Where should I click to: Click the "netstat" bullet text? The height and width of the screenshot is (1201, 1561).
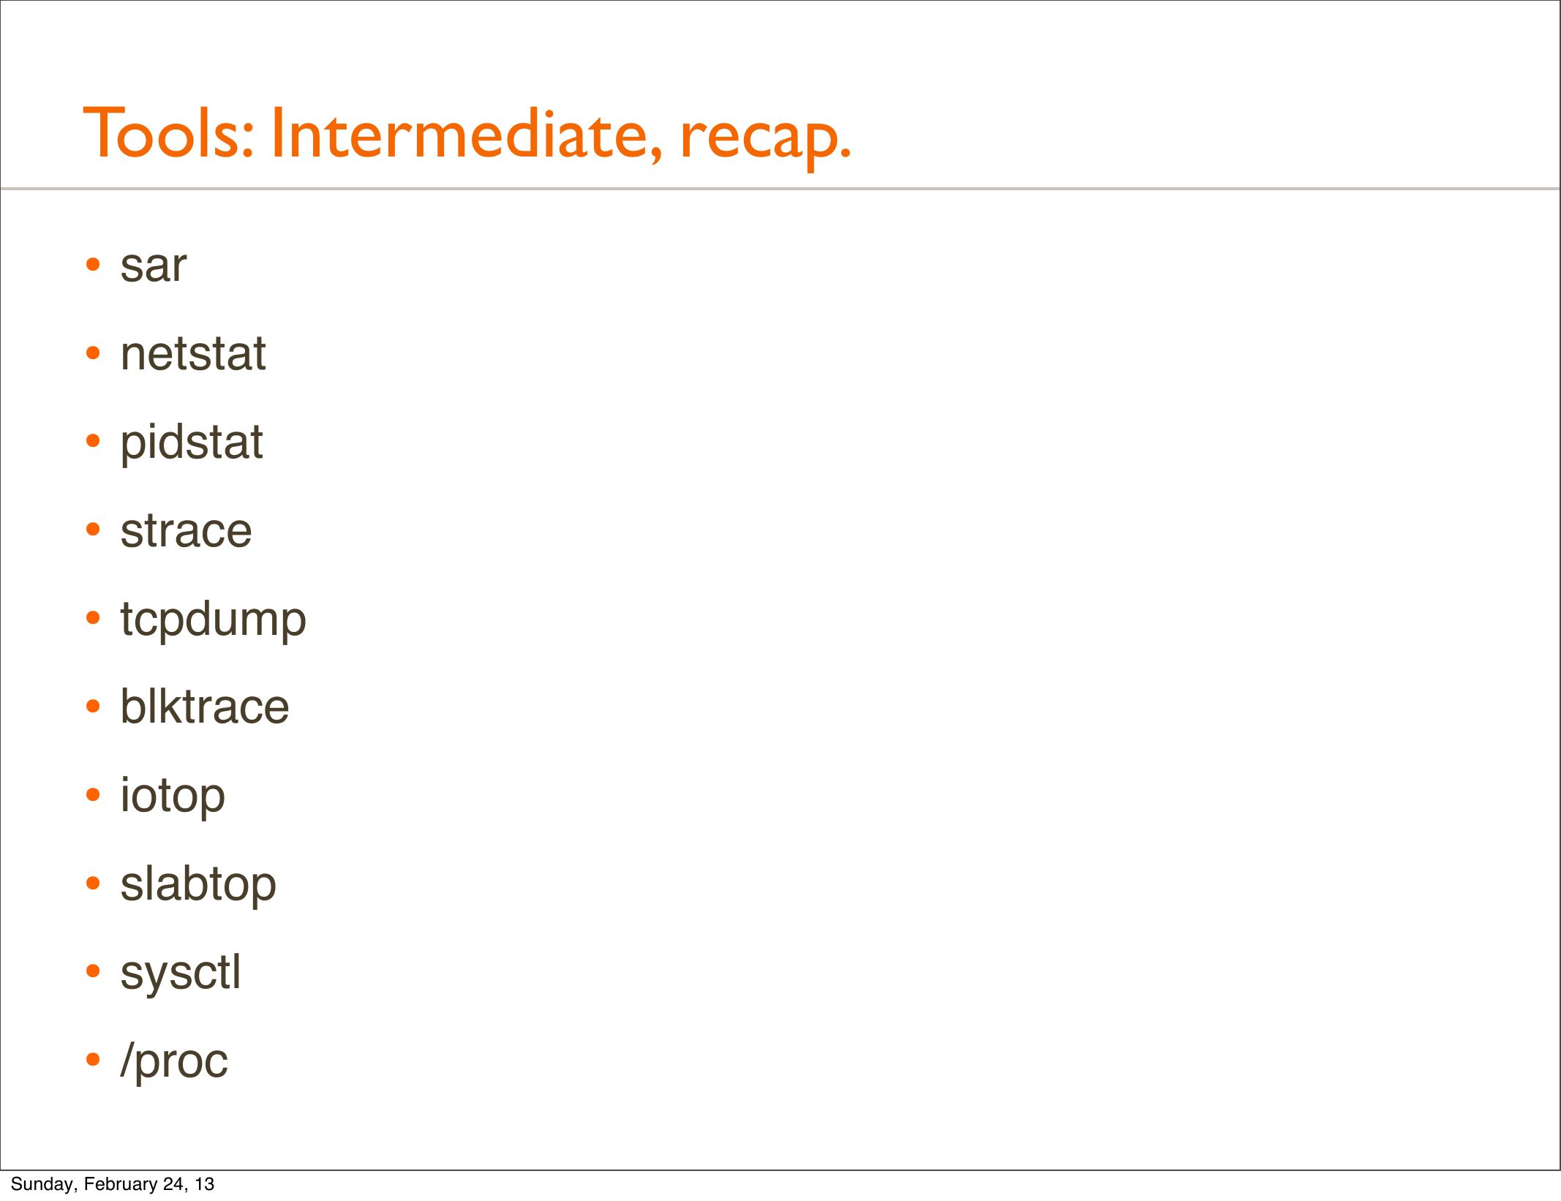(x=193, y=354)
